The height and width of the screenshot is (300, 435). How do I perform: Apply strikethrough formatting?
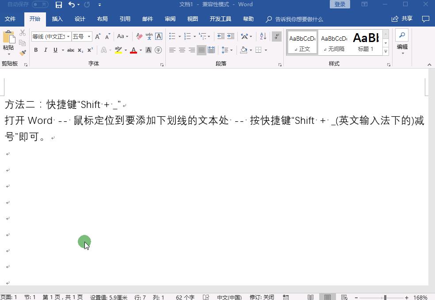(x=71, y=50)
